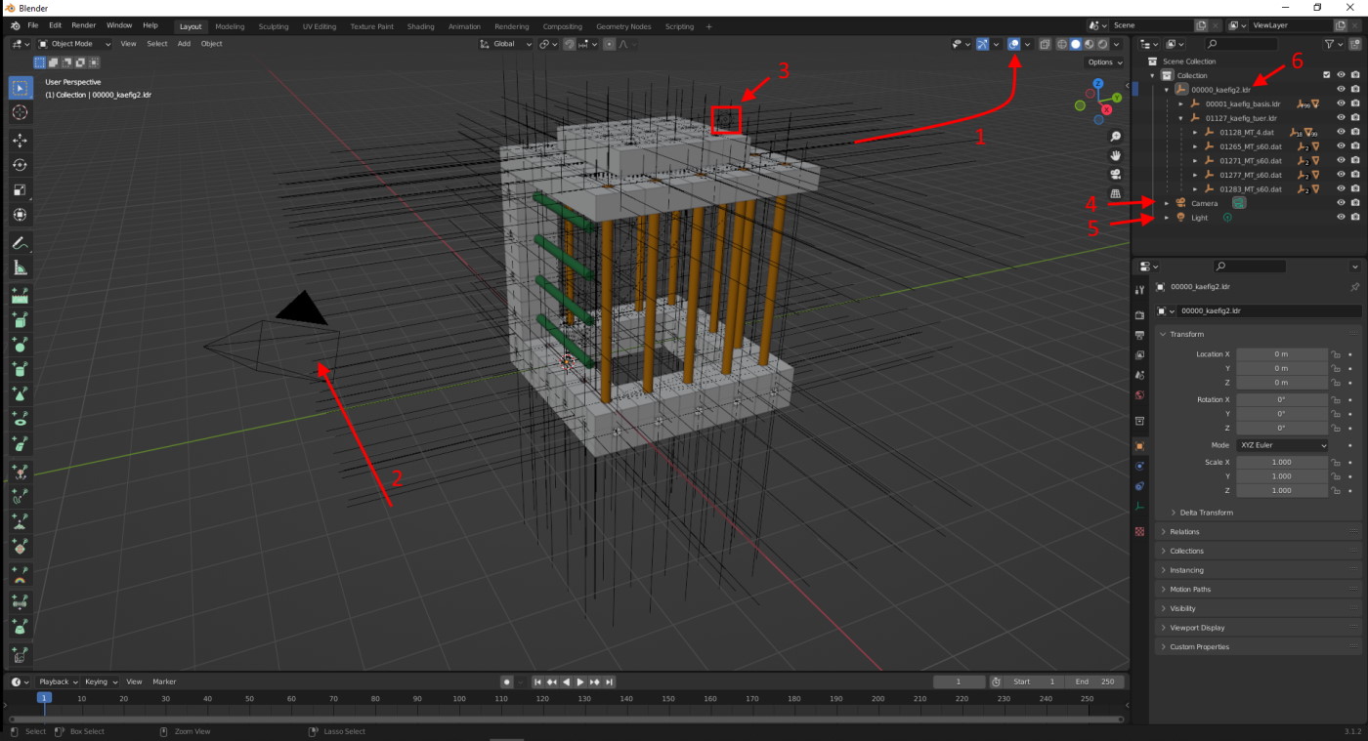Toggle viewport overlays button
The image size is (1368, 741).
[1014, 44]
